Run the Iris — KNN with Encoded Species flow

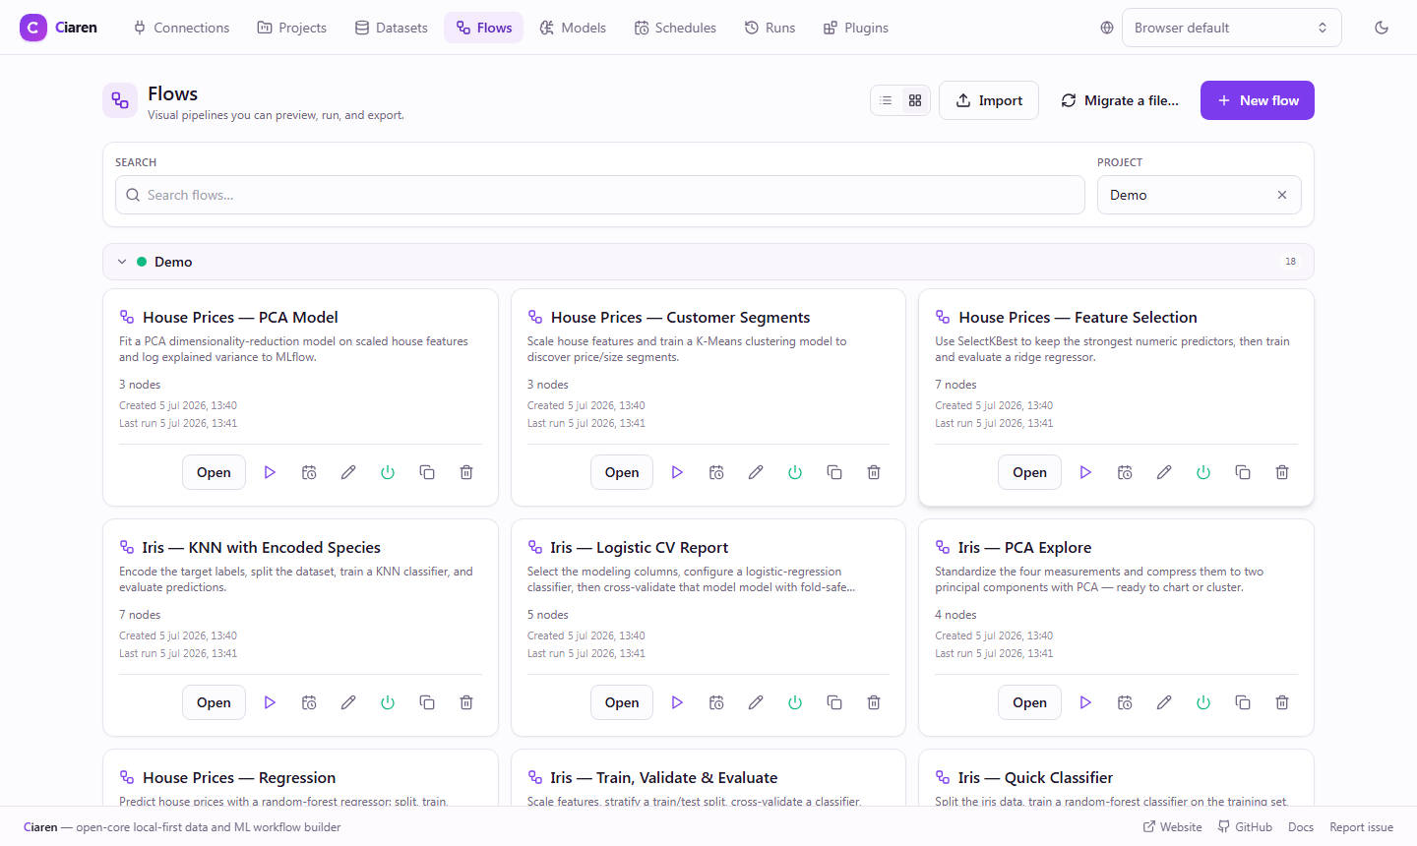(x=270, y=702)
